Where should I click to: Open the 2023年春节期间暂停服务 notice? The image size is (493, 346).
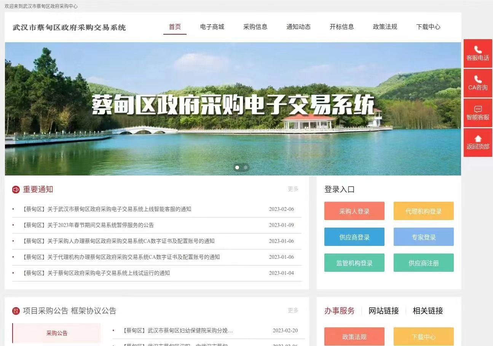(x=89, y=225)
